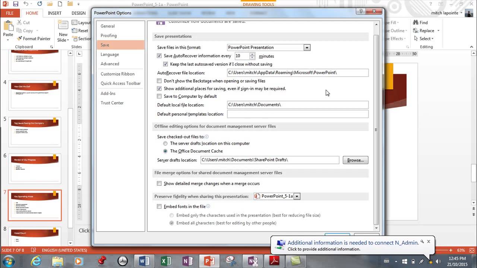Toggle Save AutoRecover information checkbox
The width and height of the screenshot is (477, 268).
(159, 56)
